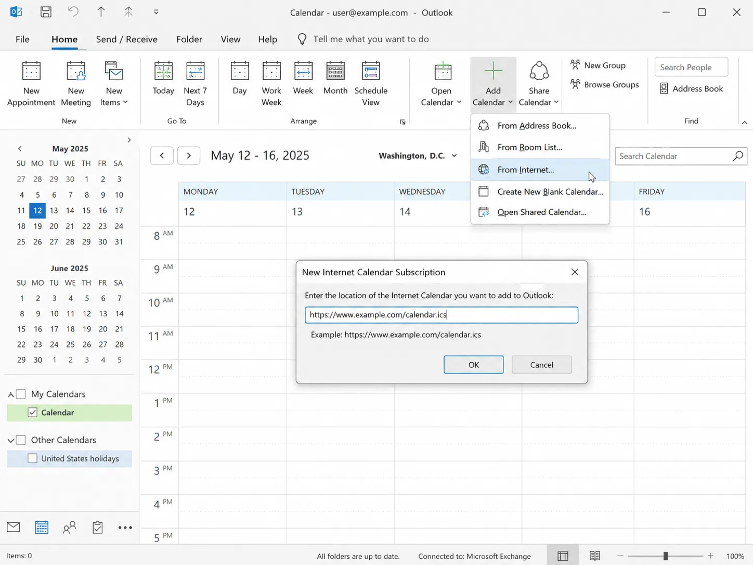753x565 pixels.
Task: Open Calendar icon in navigation bar
Action: tap(42, 527)
